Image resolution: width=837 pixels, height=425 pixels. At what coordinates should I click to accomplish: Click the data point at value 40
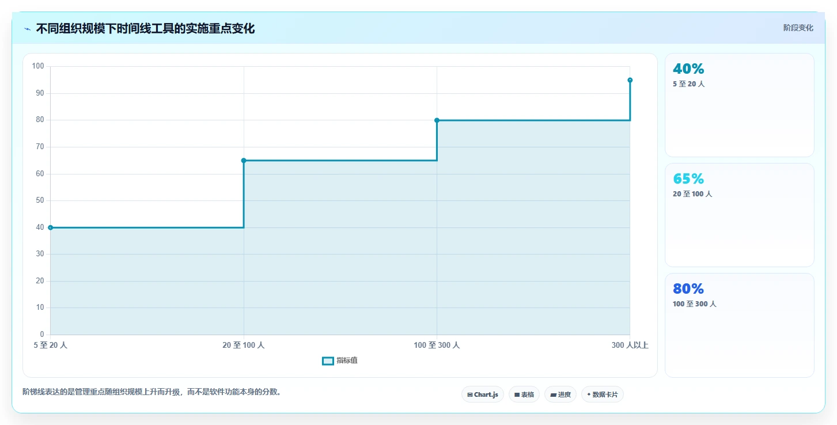[50, 227]
